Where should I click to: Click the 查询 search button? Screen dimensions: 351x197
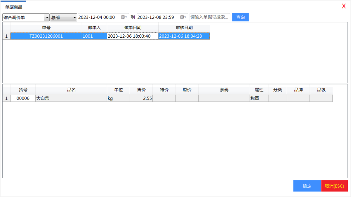tap(240, 17)
